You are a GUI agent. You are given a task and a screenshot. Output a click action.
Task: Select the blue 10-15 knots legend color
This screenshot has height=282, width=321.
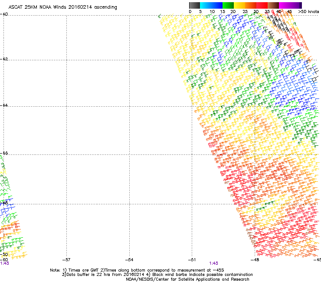pyautogui.click(x=217, y=5)
